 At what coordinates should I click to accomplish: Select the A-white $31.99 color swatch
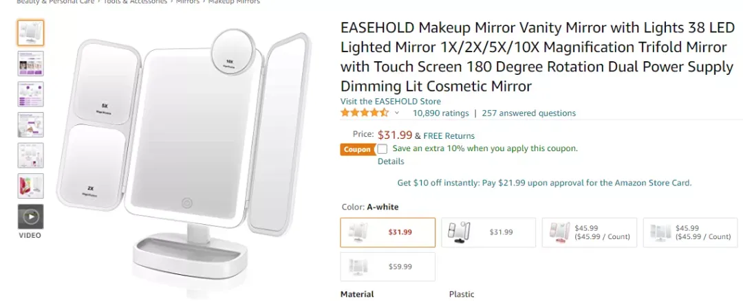(x=387, y=232)
